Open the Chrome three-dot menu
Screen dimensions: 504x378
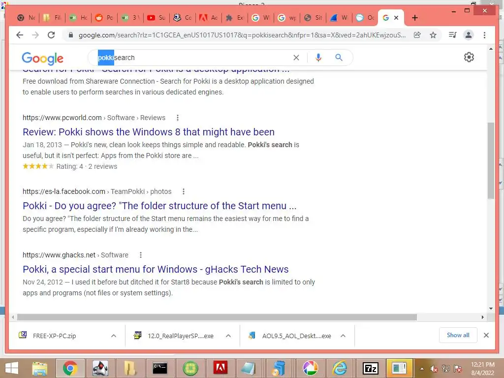[484, 35]
